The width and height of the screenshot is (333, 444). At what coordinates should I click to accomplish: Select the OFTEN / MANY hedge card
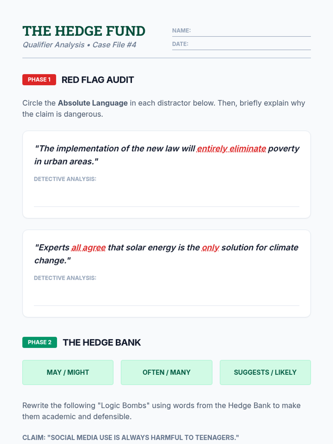(x=167, y=372)
